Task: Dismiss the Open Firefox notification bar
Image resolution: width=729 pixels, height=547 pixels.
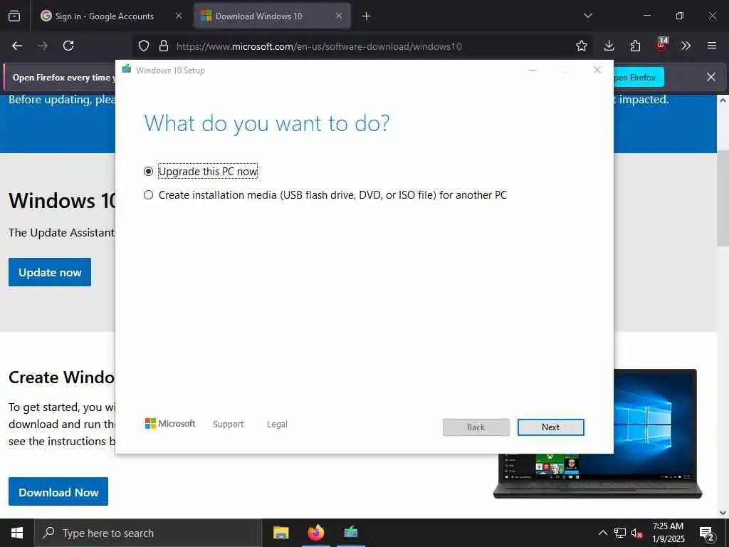Action: pos(711,77)
